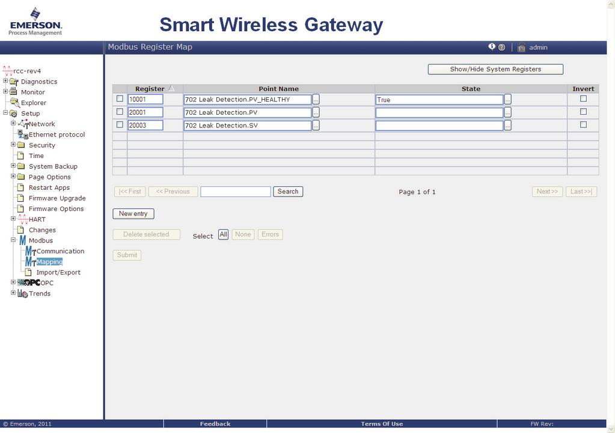Click the Select All button
The height and width of the screenshot is (433, 615).
click(223, 234)
